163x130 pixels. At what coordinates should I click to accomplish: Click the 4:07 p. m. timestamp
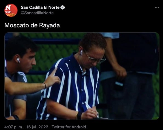click(x=14, y=127)
